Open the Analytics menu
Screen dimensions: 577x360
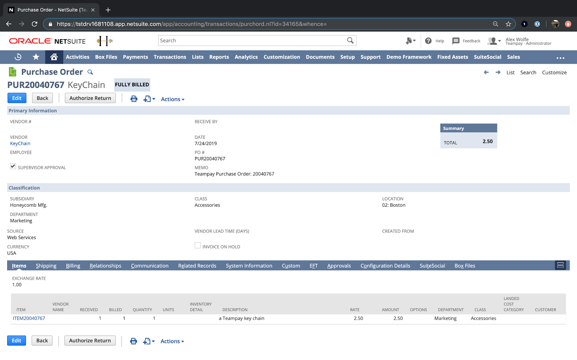click(x=246, y=57)
